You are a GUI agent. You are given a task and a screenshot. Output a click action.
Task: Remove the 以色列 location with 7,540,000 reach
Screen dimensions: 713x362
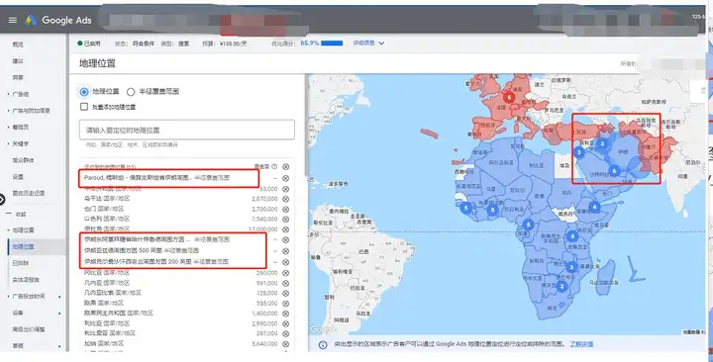click(x=285, y=219)
